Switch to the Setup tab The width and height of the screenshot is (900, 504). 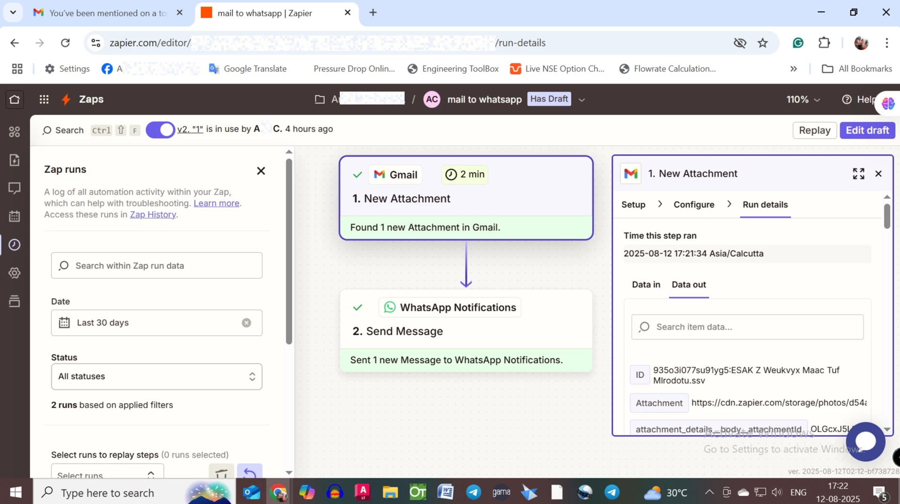click(x=633, y=205)
